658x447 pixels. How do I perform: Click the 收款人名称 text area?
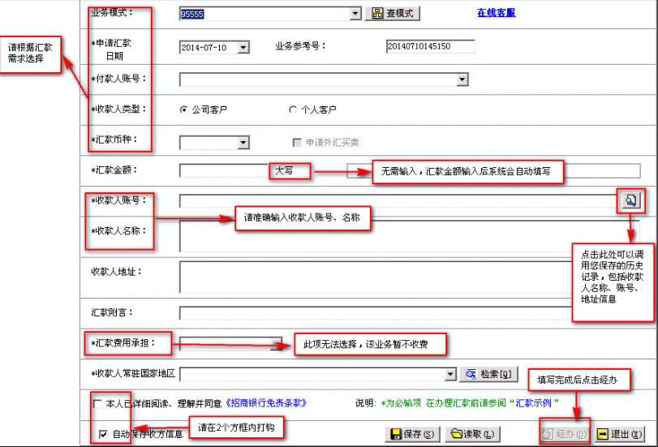click(409, 236)
